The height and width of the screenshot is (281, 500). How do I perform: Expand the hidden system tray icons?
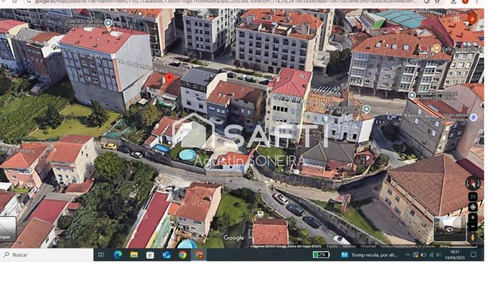click(407, 255)
